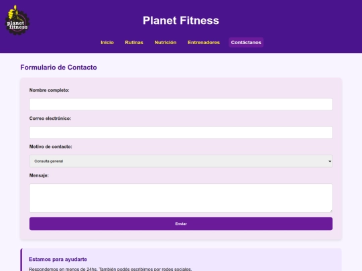Open the Nutrición section

coord(166,42)
